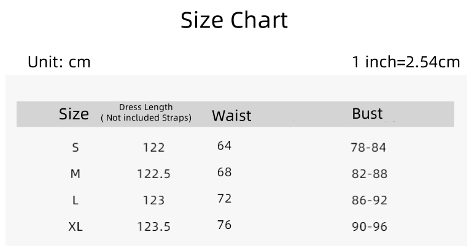Viewport: 469px width, 246px height.
Task: Click the Size Chart title
Action: tap(234, 21)
